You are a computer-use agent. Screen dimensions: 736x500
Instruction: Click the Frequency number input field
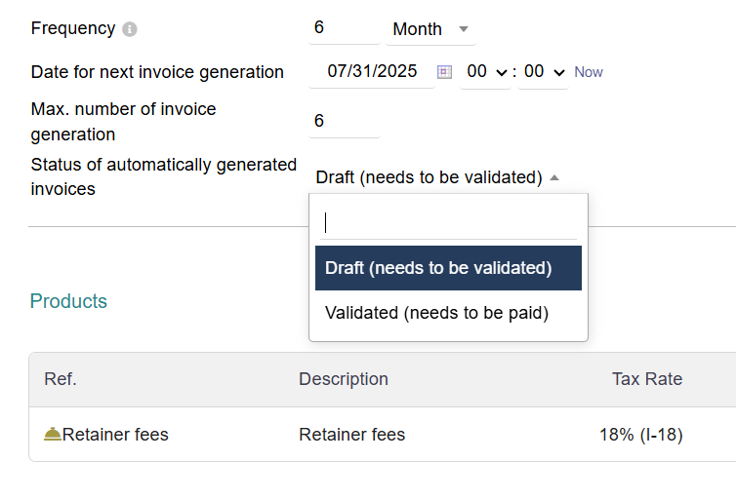[344, 28]
